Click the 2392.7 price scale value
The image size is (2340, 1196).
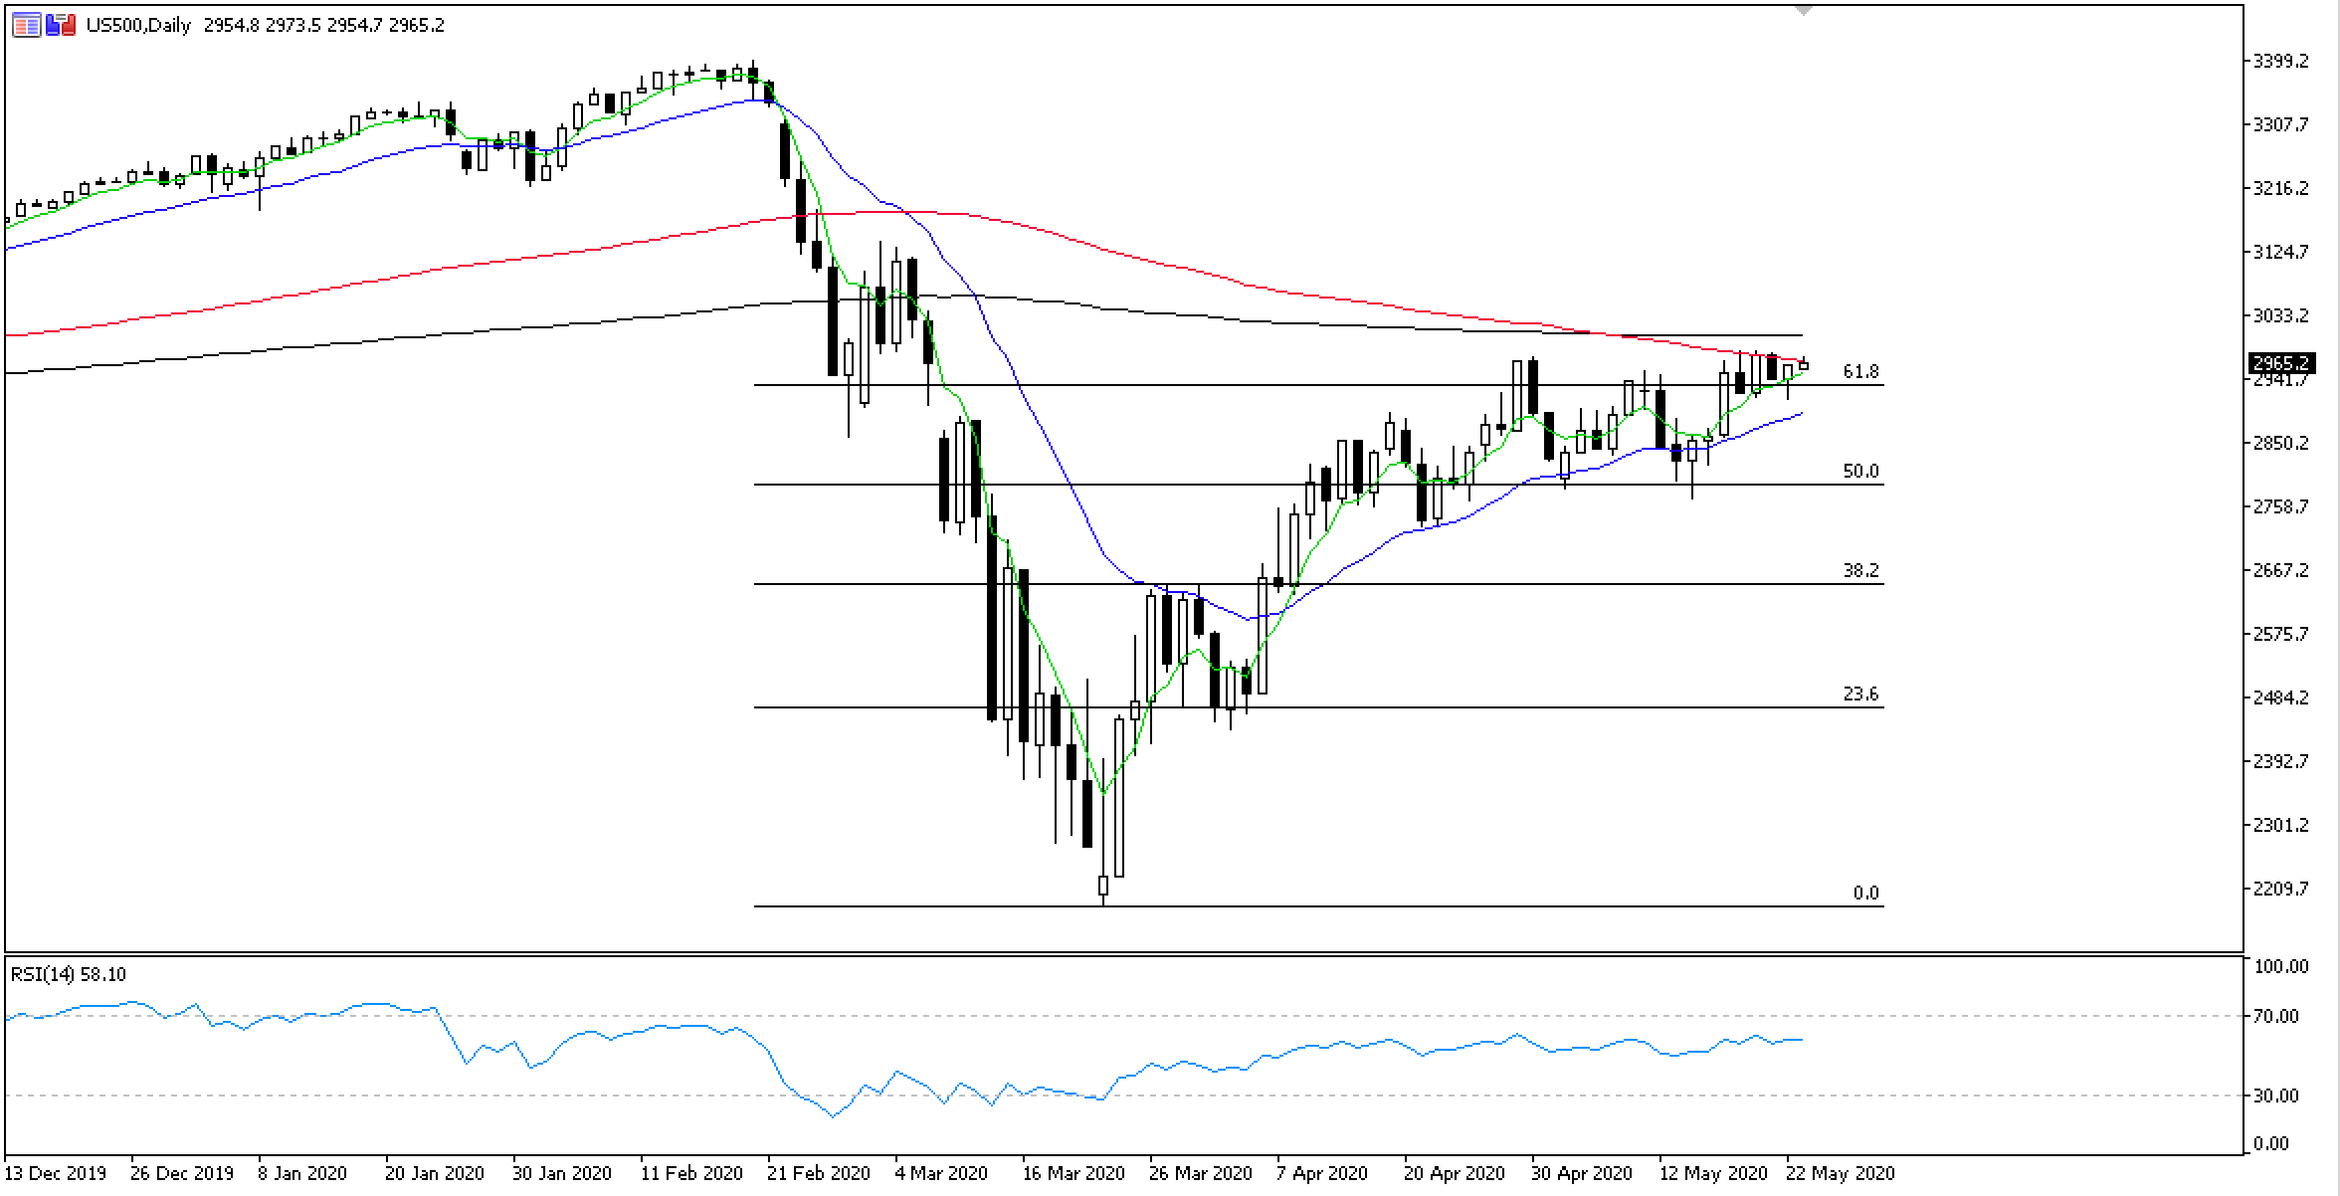2279,761
